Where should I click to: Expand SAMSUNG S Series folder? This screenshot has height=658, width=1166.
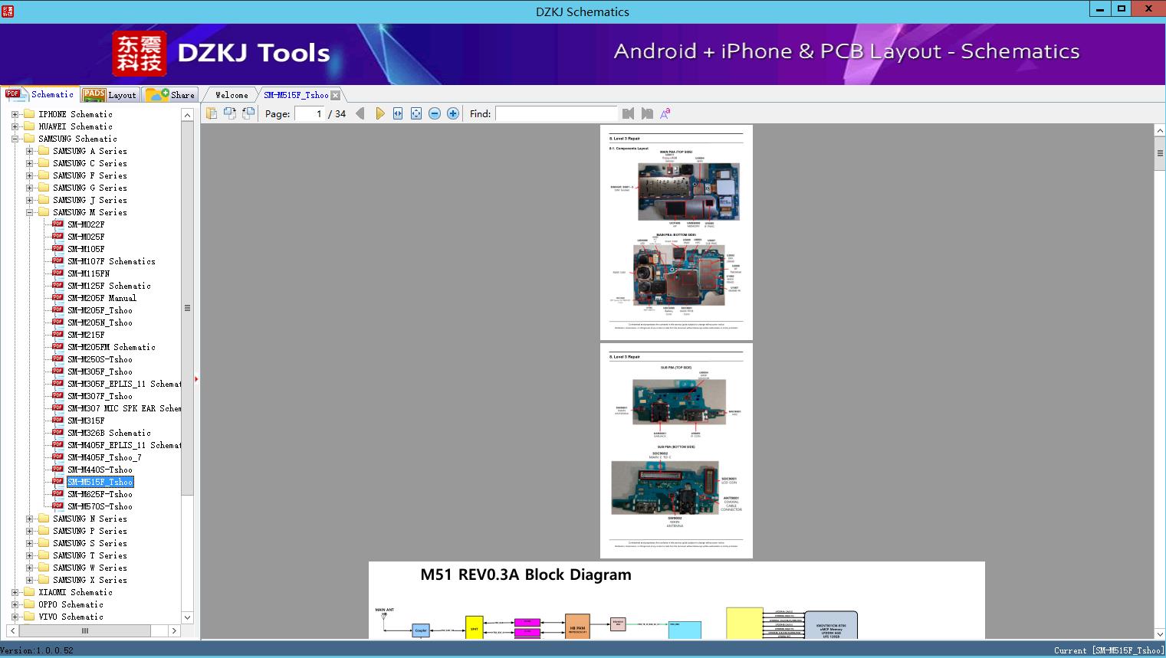pyautogui.click(x=29, y=543)
